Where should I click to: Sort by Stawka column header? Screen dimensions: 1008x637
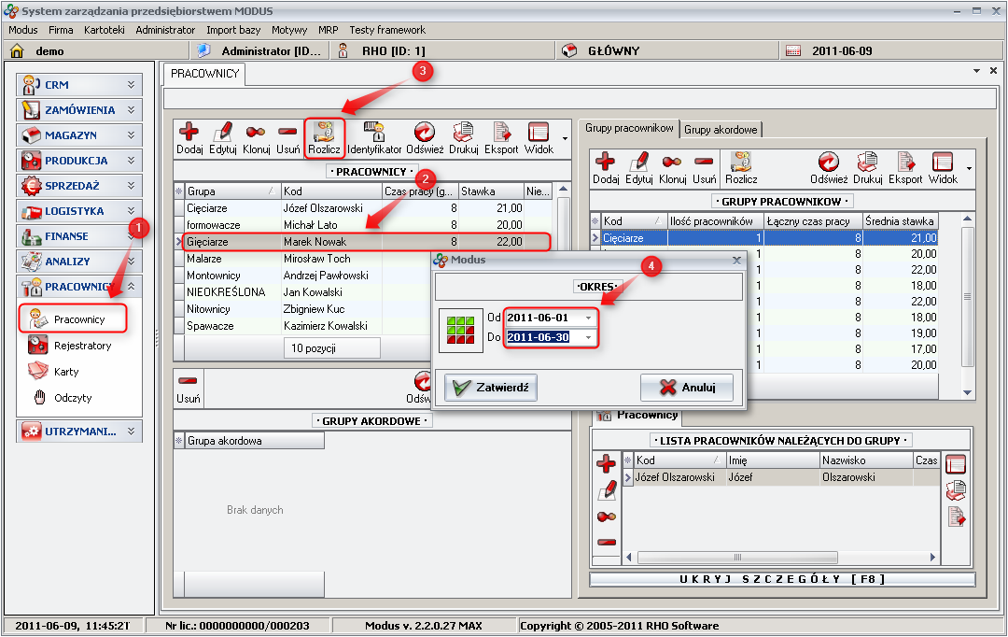click(x=489, y=191)
